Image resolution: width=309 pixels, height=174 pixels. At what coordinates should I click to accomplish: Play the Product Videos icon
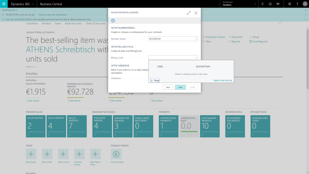coord(116,154)
